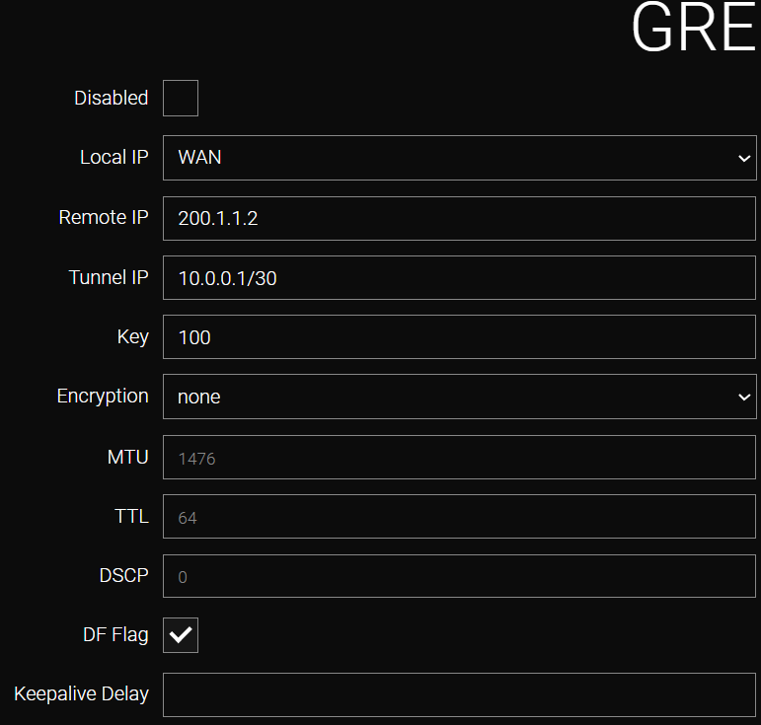Click the Remote IP label
The width and height of the screenshot is (761, 725).
pos(104,217)
